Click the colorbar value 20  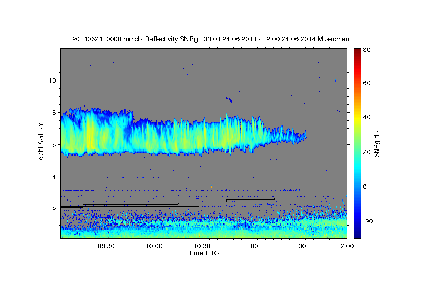pyautogui.click(x=367, y=152)
